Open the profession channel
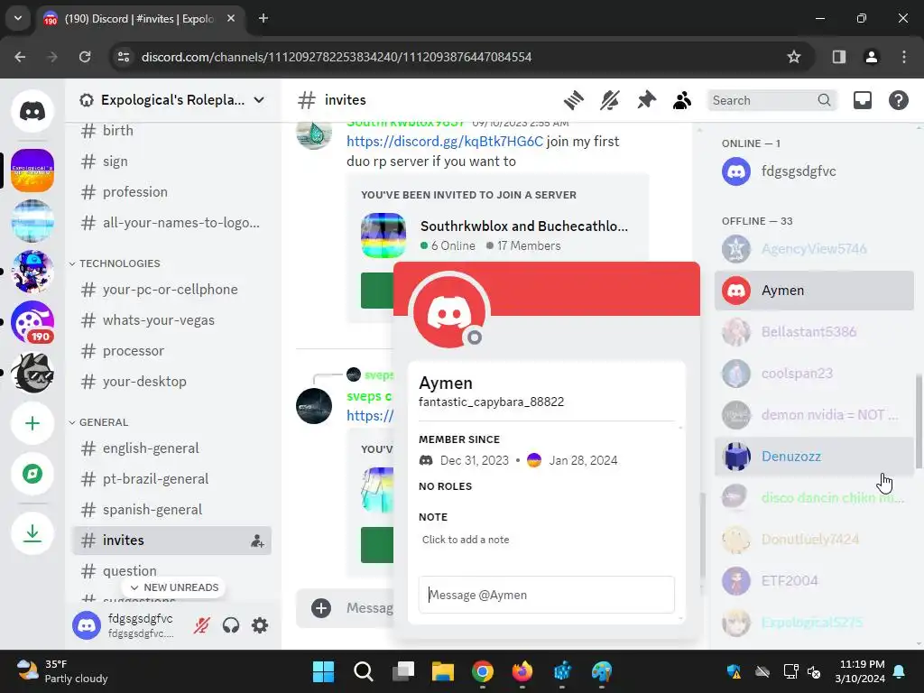 pyautogui.click(x=171, y=191)
